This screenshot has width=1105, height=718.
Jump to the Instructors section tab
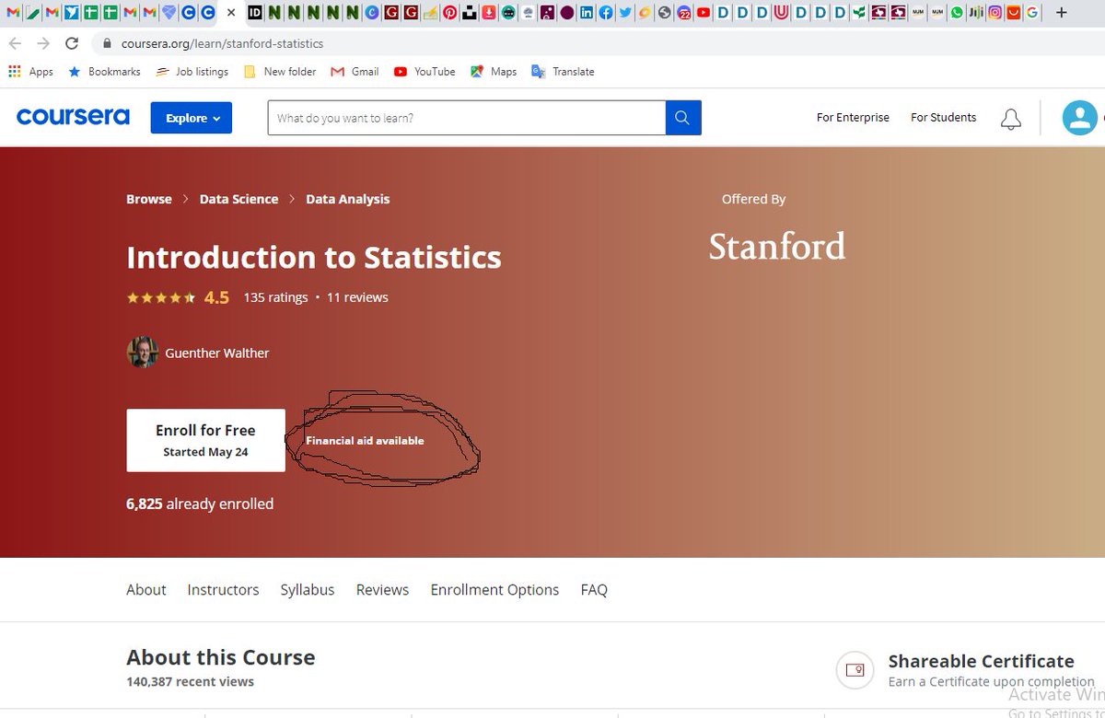223,589
